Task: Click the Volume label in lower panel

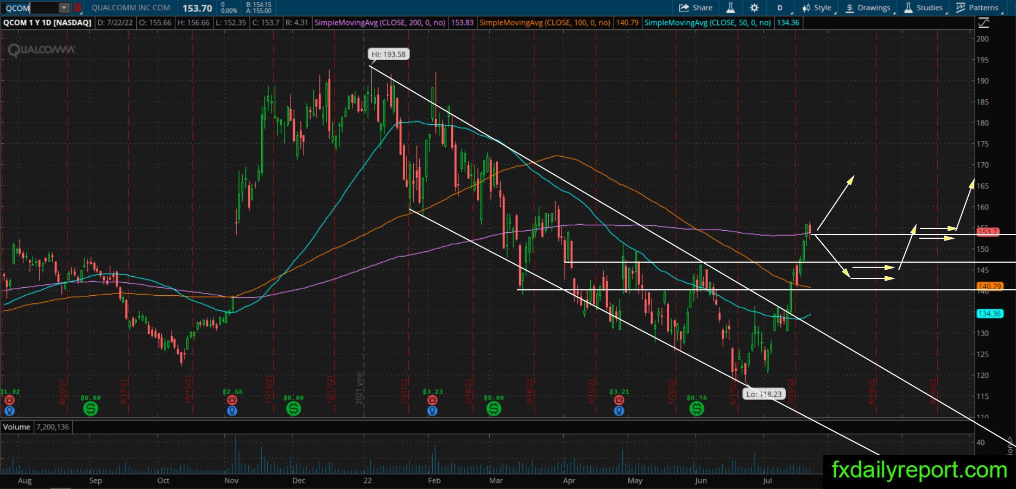Action: pyautogui.click(x=17, y=427)
